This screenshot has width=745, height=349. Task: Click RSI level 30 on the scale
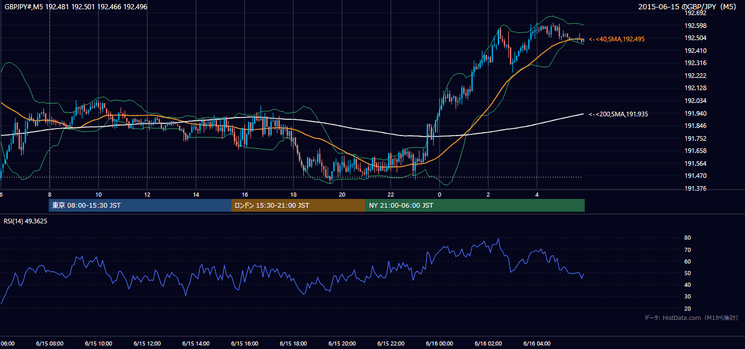[x=687, y=297]
